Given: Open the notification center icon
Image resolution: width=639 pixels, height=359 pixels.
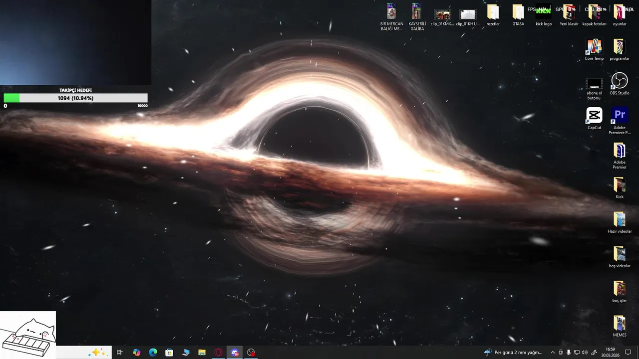Looking at the screenshot, I should tap(628, 353).
